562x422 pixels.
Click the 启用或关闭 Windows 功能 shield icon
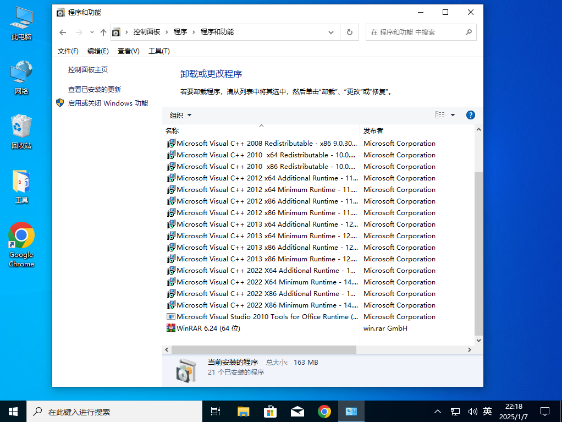pyautogui.click(x=59, y=103)
